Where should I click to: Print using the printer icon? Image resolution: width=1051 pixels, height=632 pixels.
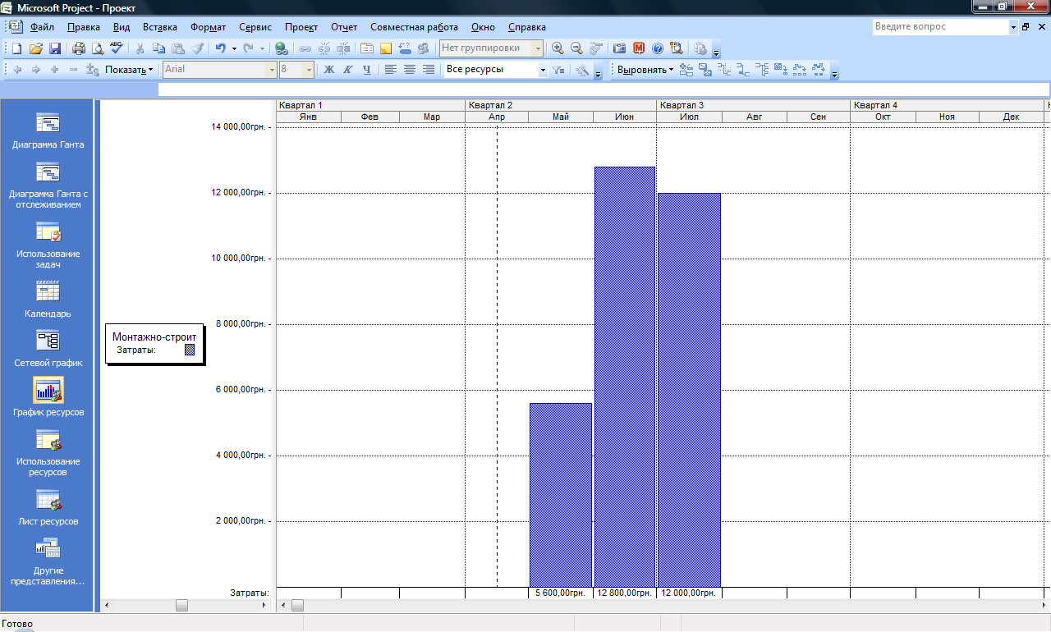(80, 48)
